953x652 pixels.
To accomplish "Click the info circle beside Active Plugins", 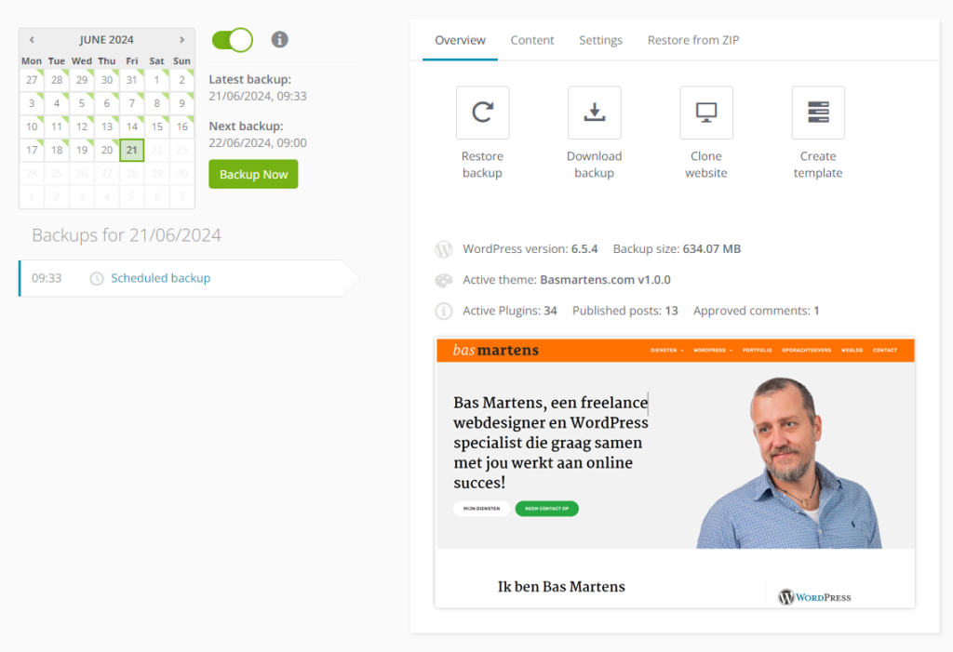I will point(444,311).
